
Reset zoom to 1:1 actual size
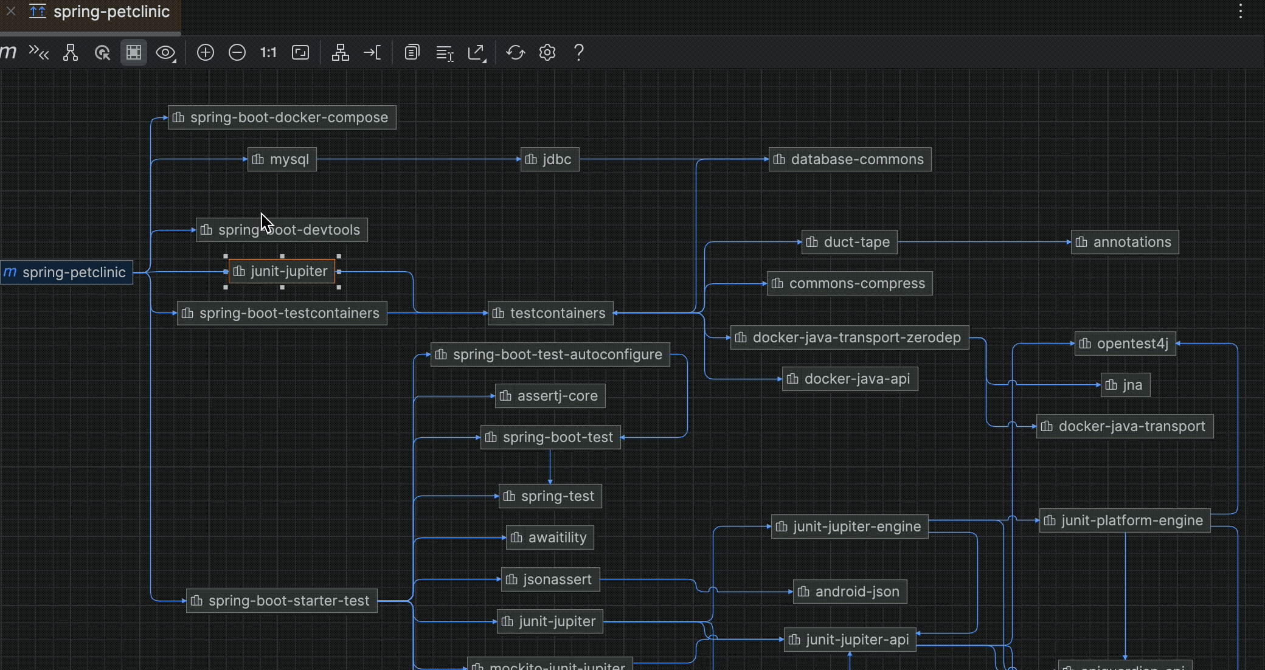click(x=268, y=53)
